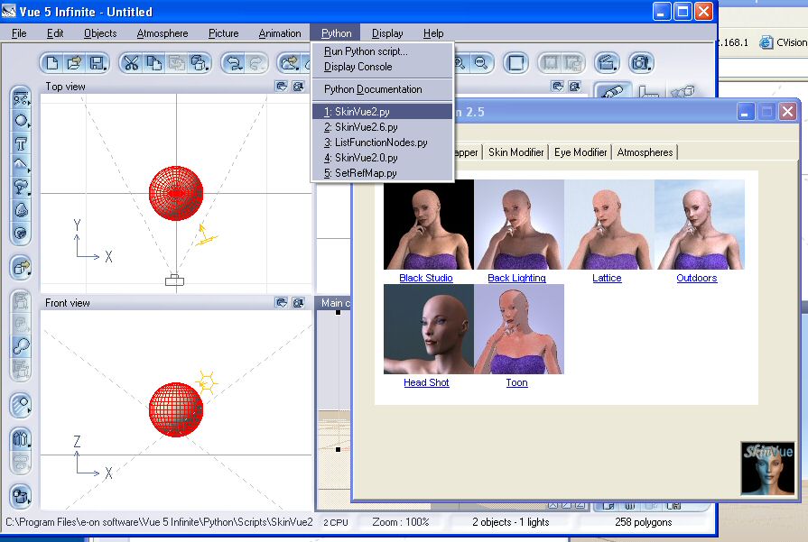Click the duplicate objects cube icon
The image size is (808, 542).
click(x=199, y=63)
